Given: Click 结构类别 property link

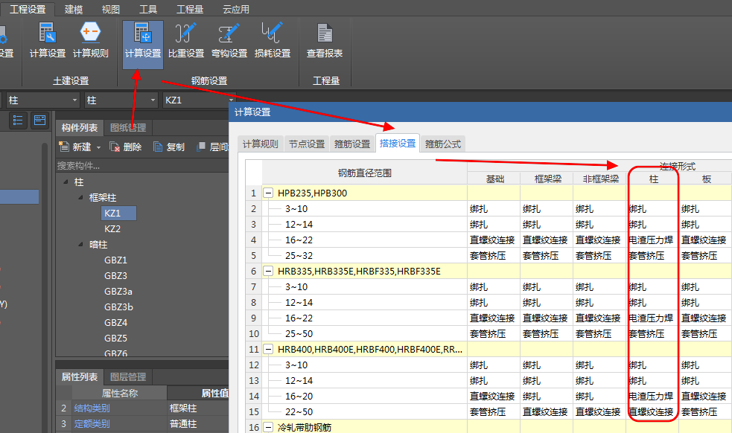Looking at the screenshot, I should pyautogui.click(x=92, y=408).
